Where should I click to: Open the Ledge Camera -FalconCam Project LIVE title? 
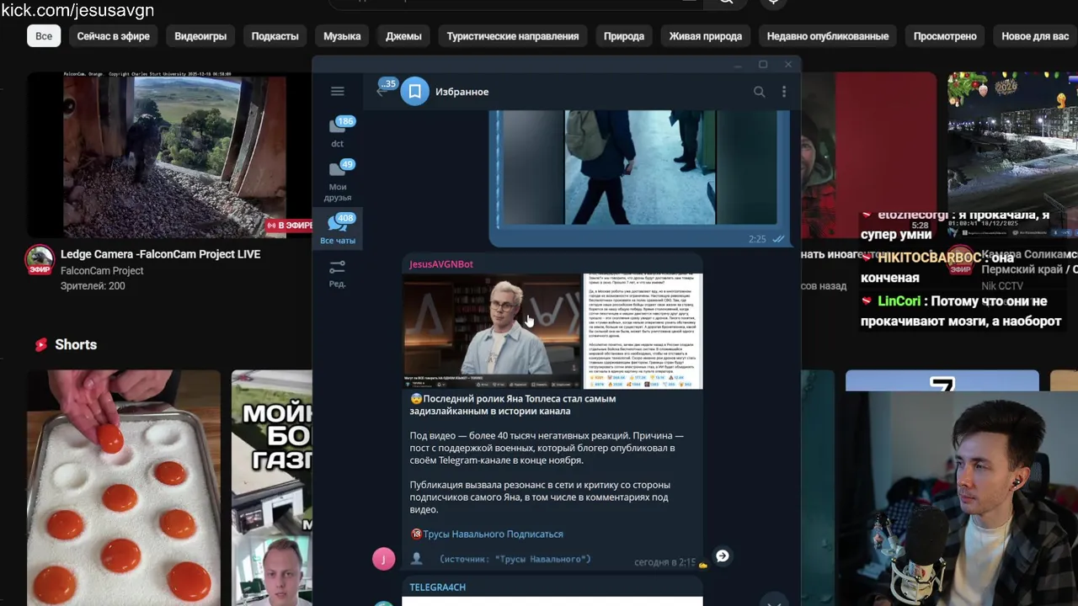[160, 254]
